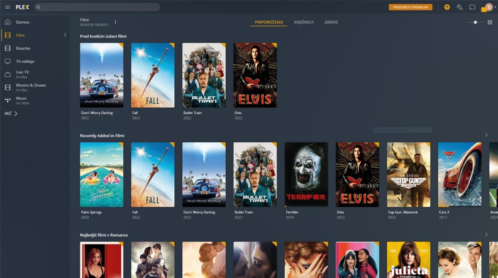Adjust the poster size slider

click(475, 22)
